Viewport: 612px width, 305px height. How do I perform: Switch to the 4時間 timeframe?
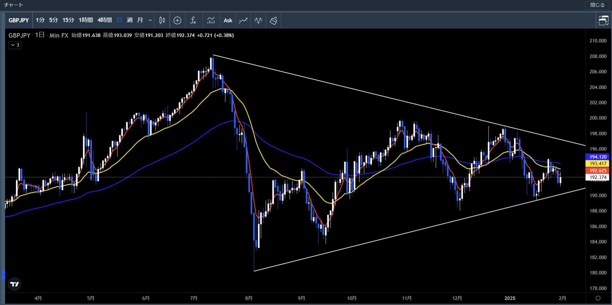(105, 20)
